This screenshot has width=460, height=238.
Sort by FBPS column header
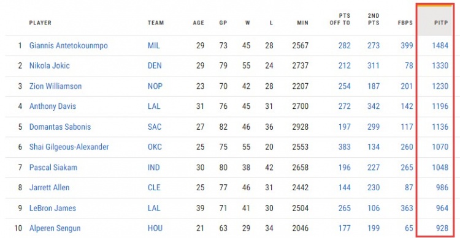pos(405,23)
